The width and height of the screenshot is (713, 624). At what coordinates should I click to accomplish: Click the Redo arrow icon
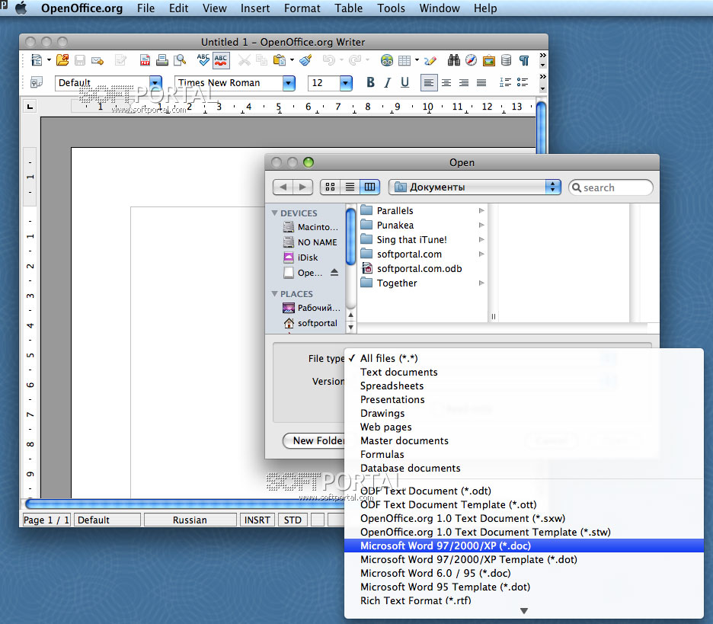pyautogui.click(x=355, y=60)
